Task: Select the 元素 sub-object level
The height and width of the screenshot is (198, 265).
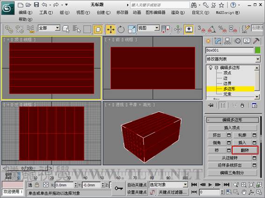Action: [227, 94]
